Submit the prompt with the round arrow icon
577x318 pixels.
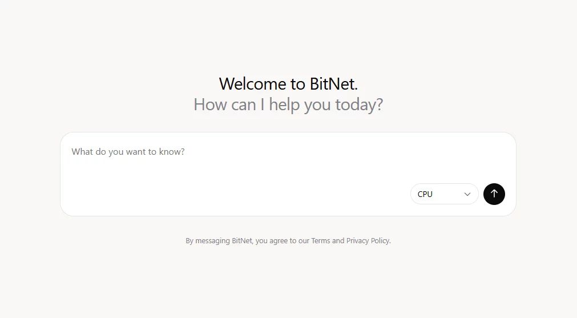[x=494, y=194]
